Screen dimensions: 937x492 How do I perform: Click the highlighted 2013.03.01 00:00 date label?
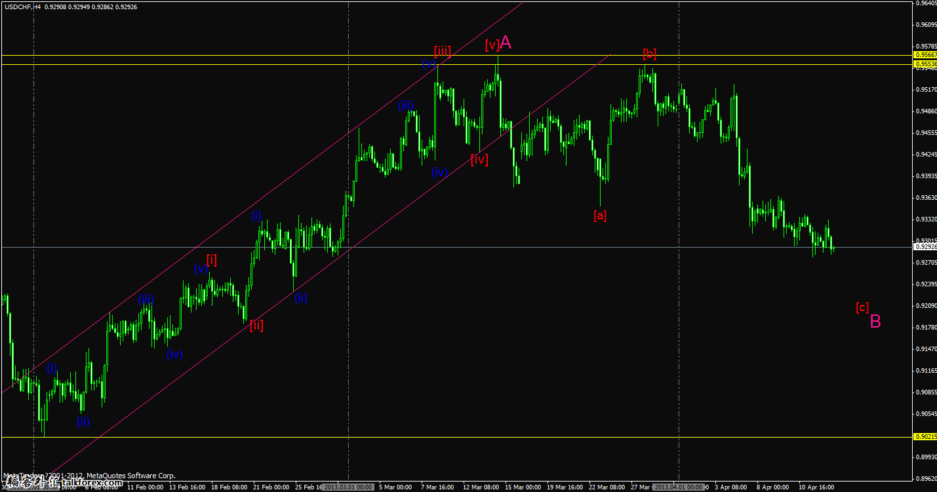tap(348, 487)
